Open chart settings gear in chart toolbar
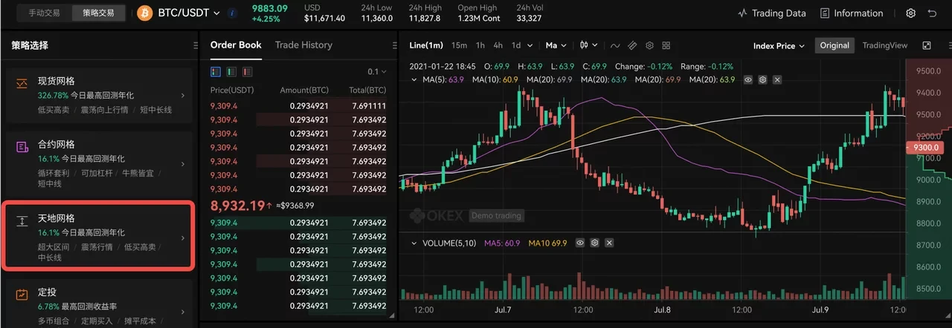 (649, 45)
